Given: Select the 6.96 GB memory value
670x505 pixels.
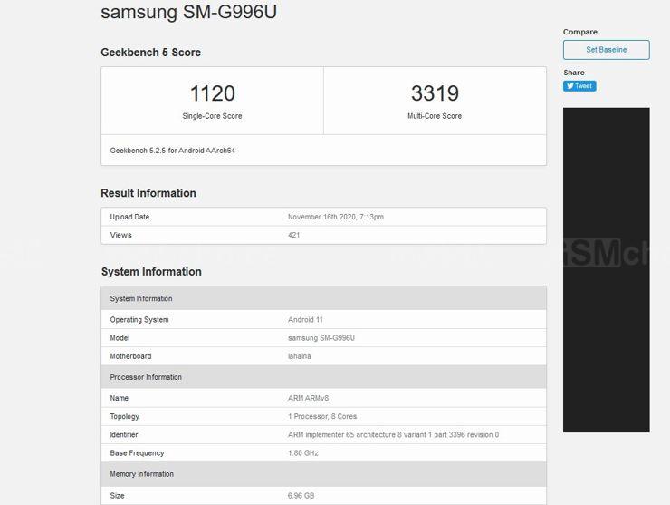Looking at the screenshot, I should (x=301, y=496).
